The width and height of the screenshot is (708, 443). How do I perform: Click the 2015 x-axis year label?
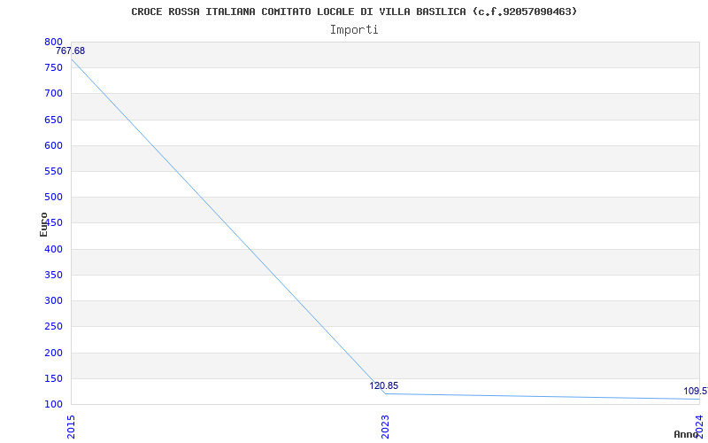pyautogui.click(x=71, y=427)
